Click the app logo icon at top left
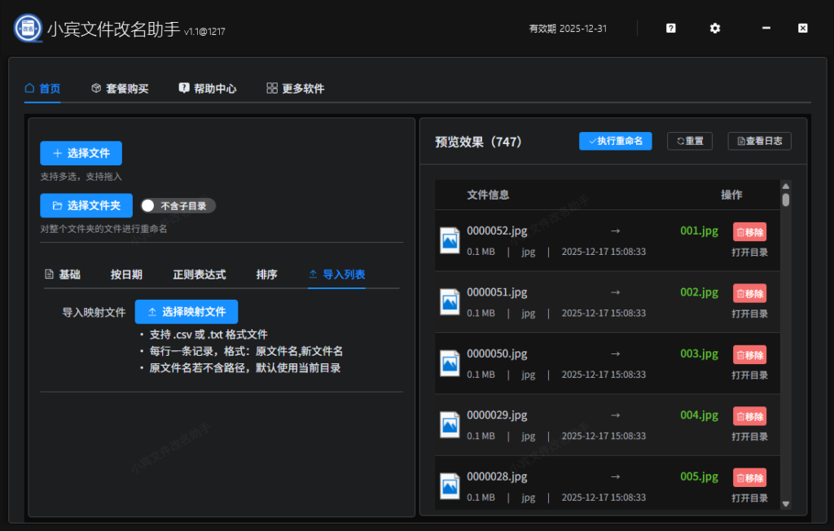Screen dimensions: 834x531 point(27,27)
